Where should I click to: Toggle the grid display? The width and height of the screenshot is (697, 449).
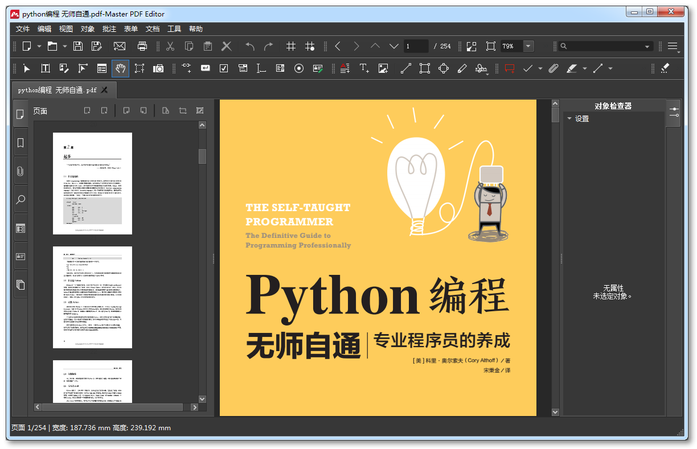click(291, 46)
